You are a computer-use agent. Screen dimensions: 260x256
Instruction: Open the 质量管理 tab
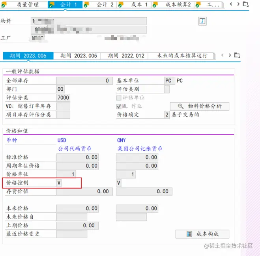tap(24, 4)
